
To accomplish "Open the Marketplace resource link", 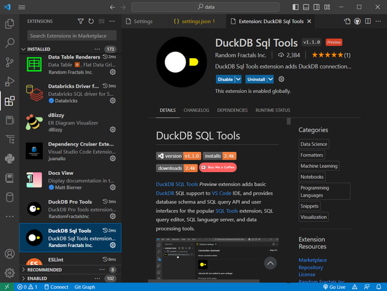I will [x=312, y=260].
